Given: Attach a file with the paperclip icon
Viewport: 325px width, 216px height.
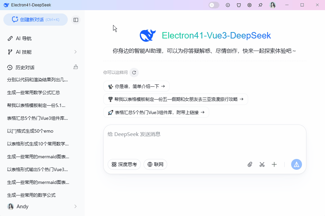Looking at the screenshot, I should pyautogui.click(x=250, y=164).
